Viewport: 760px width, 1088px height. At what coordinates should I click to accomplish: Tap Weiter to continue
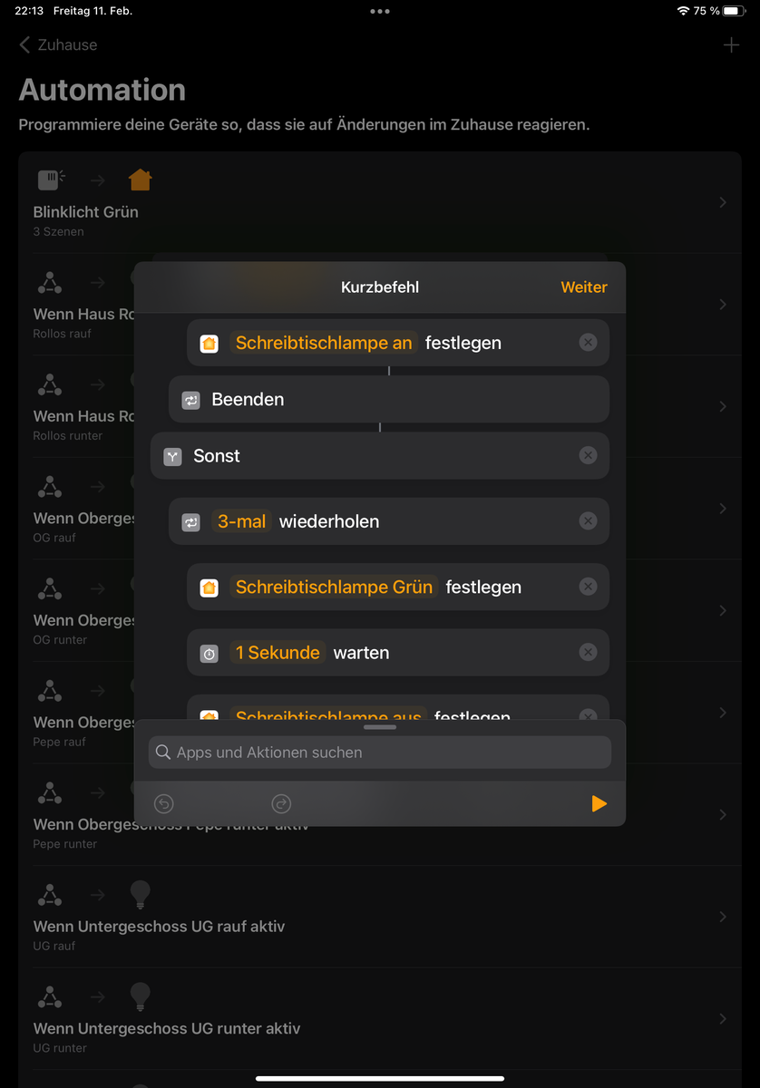coord(583,287)
